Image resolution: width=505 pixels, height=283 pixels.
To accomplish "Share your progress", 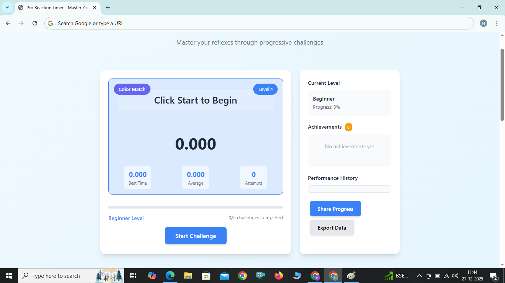I will point(335,209).
